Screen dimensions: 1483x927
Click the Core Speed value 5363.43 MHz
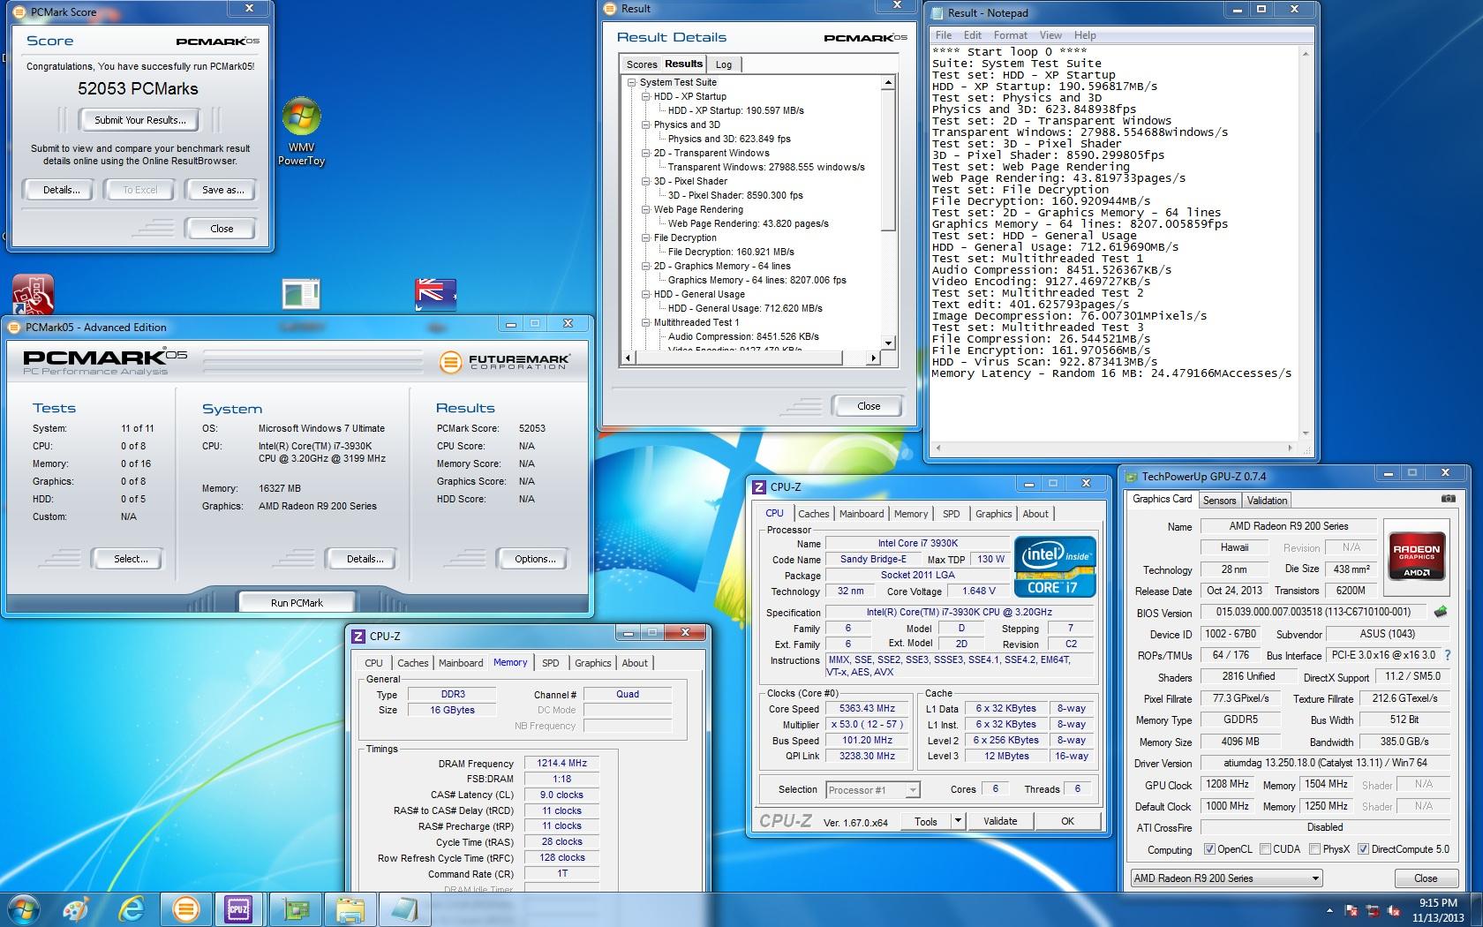pos(867,709)
